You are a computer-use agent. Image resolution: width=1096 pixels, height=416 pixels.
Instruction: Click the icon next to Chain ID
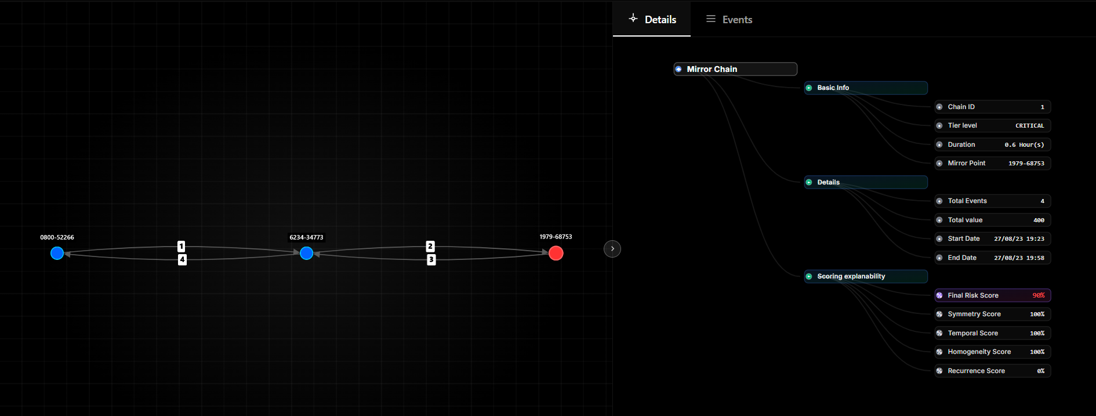pos(939,107)
